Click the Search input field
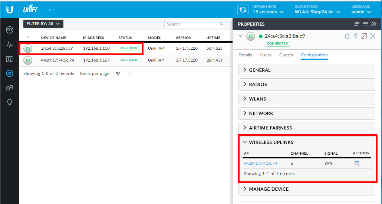 [x=195, y=24]
